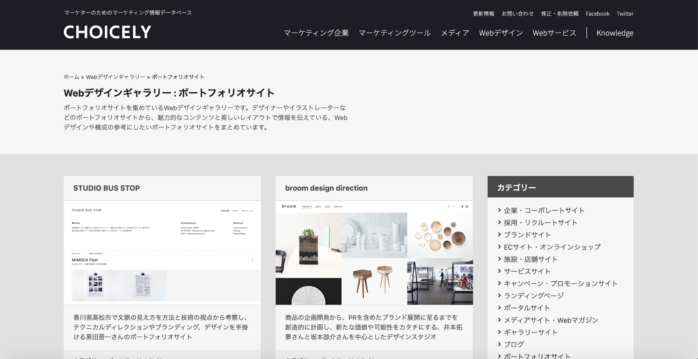The height and width of the screenshot is (359, 698).
Task: Open the メディア menu item
Action: tap(455, 33)
